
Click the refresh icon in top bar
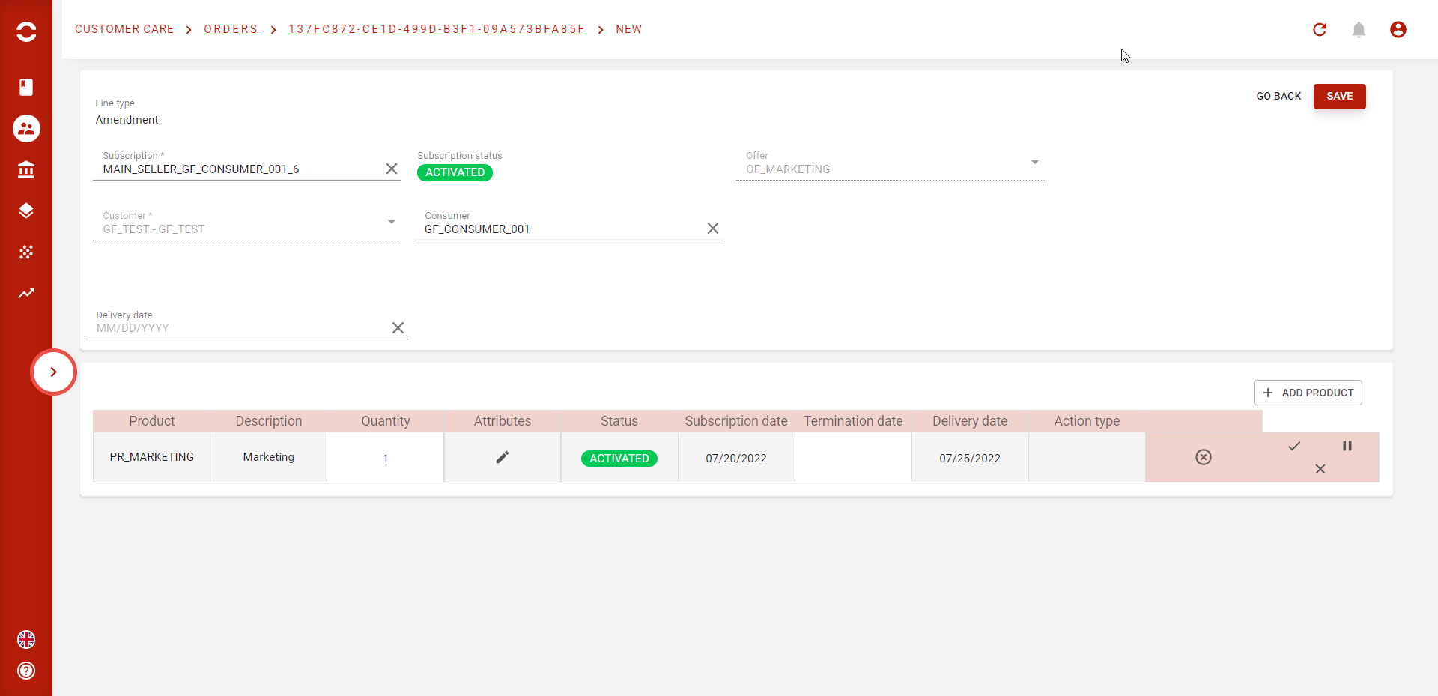(1320, 30)
